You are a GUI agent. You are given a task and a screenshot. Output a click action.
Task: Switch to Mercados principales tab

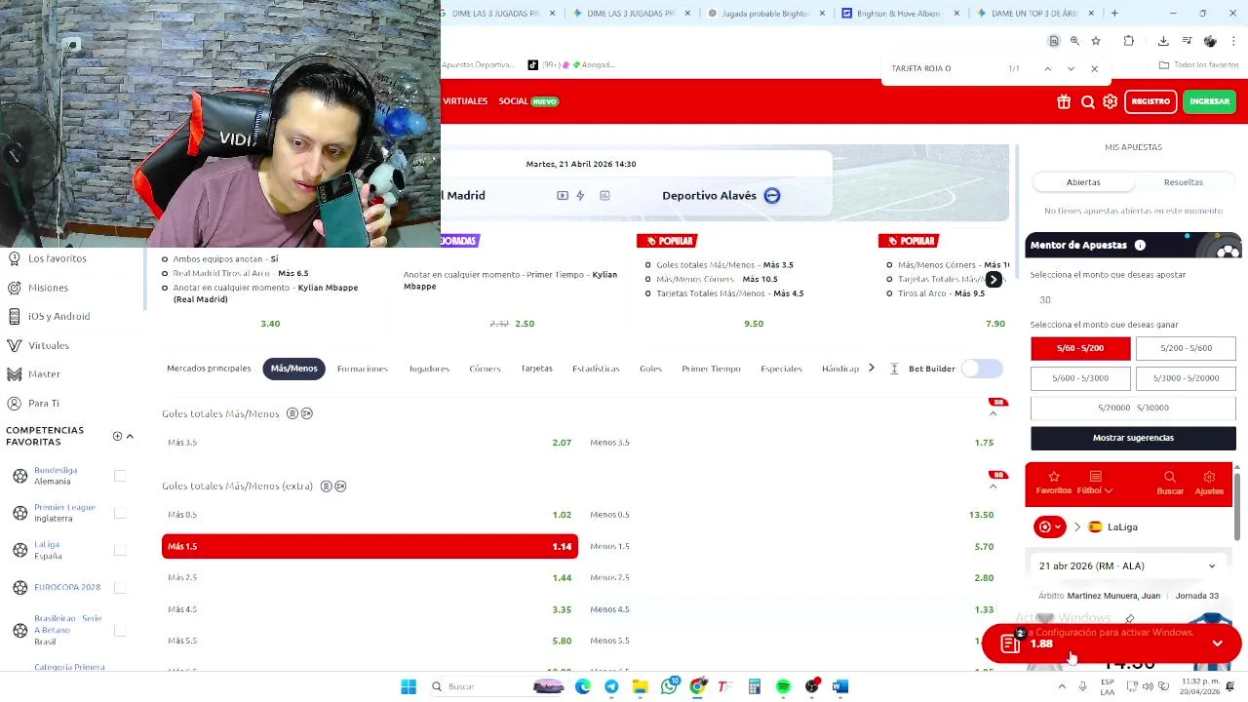click(209, 369)
